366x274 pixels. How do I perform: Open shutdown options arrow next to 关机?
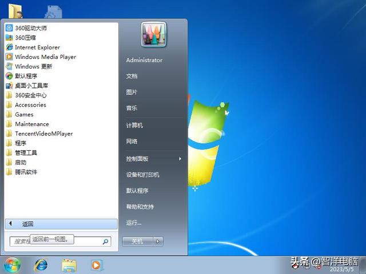[x=158, y=241]
